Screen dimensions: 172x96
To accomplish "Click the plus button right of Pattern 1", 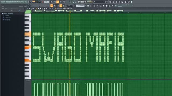I will pos(85,6).
